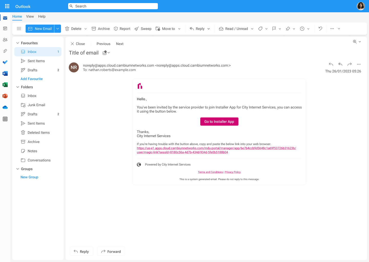Click the bottom Reply button
369x262 pixels.
81,252
